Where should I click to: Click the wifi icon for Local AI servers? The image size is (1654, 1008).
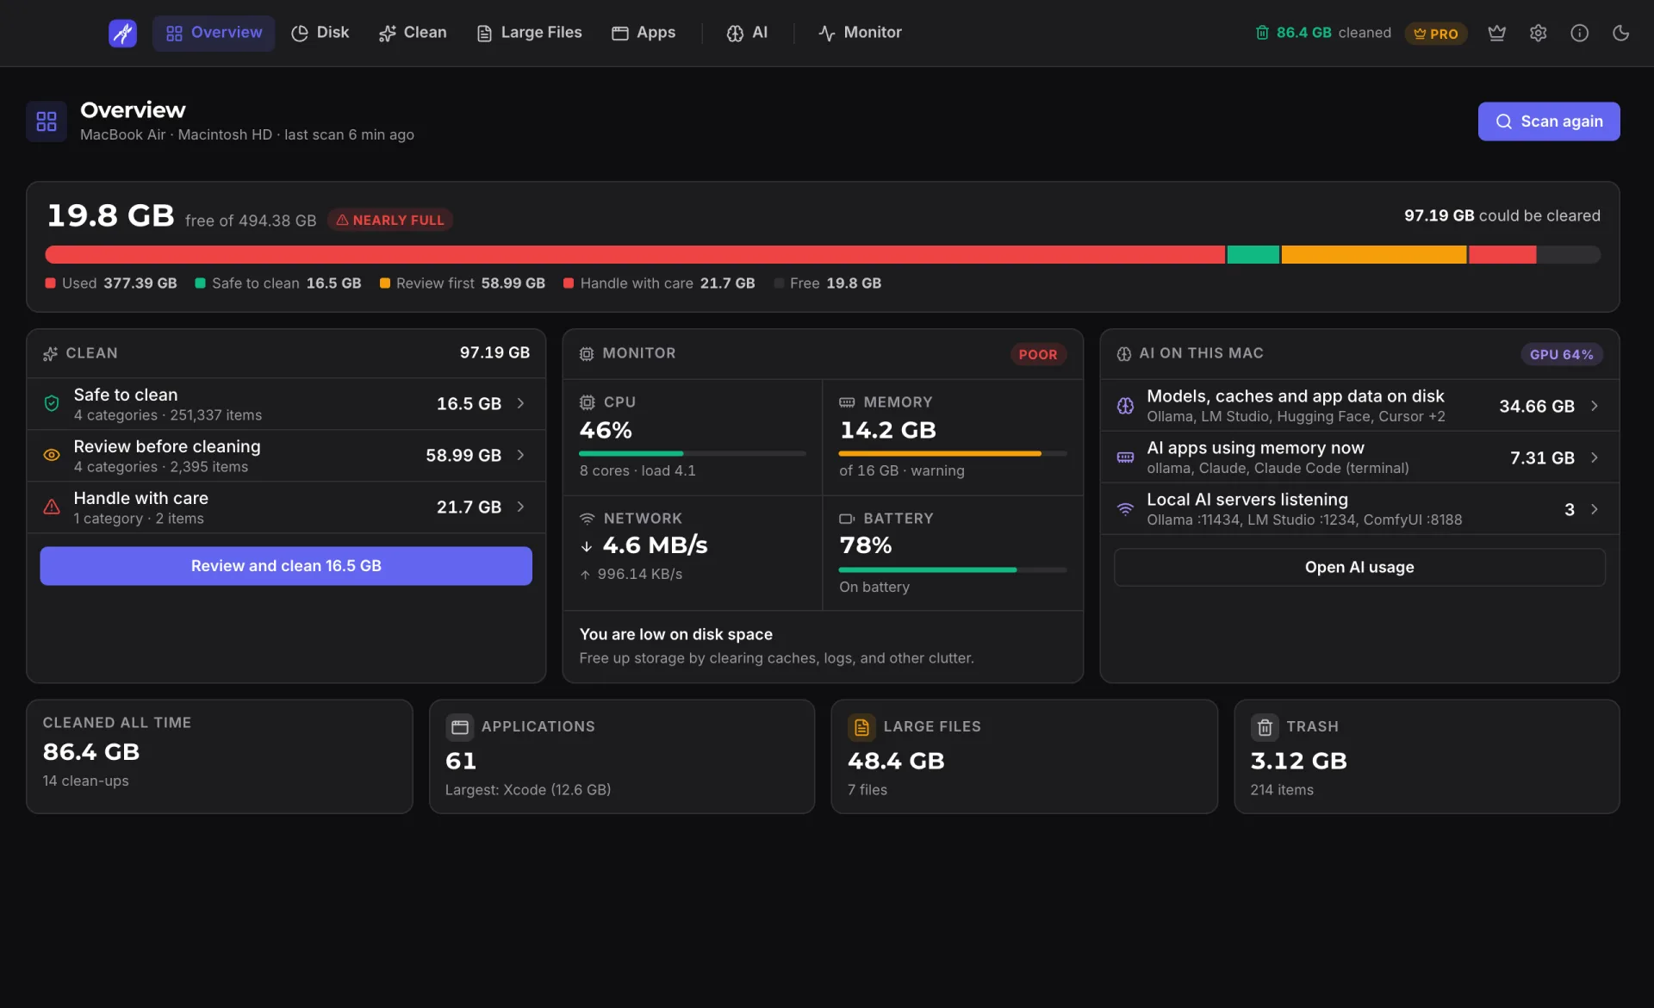pos(1125,509)
